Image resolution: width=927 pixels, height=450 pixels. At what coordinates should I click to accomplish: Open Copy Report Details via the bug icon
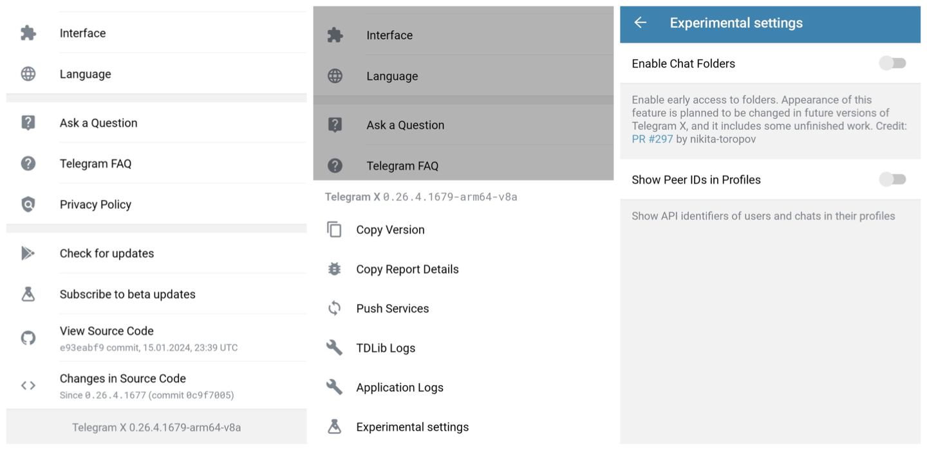335,269
